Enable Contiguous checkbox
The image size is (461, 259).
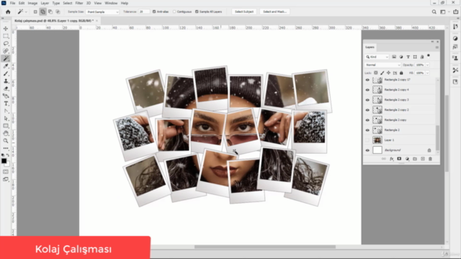click(x=174, y=12)
